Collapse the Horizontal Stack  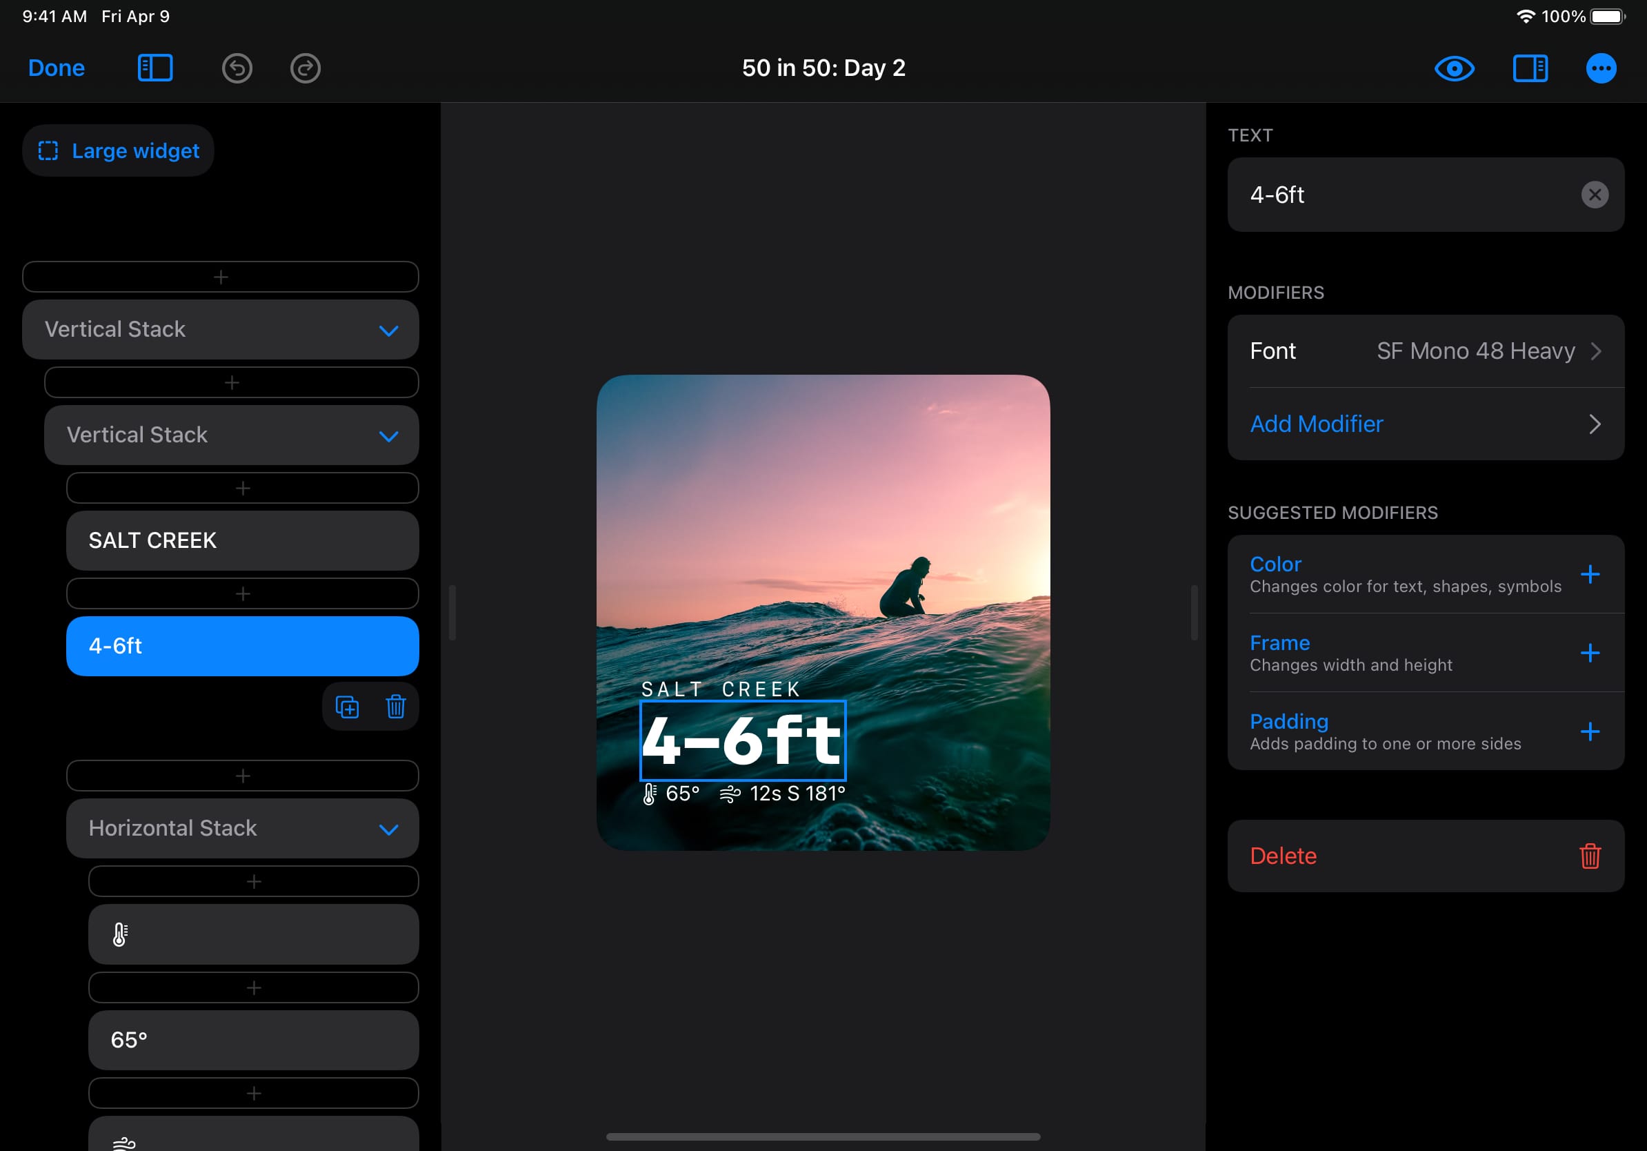click(x=388, y=829)
